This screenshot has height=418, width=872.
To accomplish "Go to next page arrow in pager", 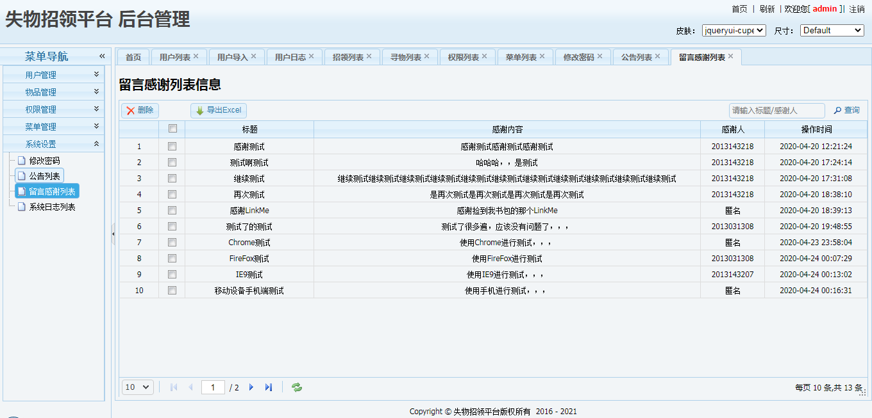I will pos(251,387).
